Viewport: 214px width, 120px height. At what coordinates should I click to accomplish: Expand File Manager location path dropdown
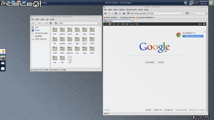point(99,23)
